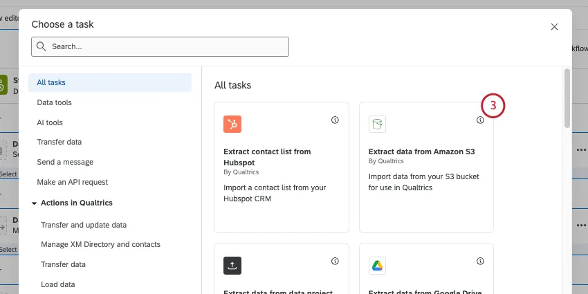This screenshot has width=588, height=294.
Task: Open info for Hubspot contact list task
Action: click(x=336, y=120)
